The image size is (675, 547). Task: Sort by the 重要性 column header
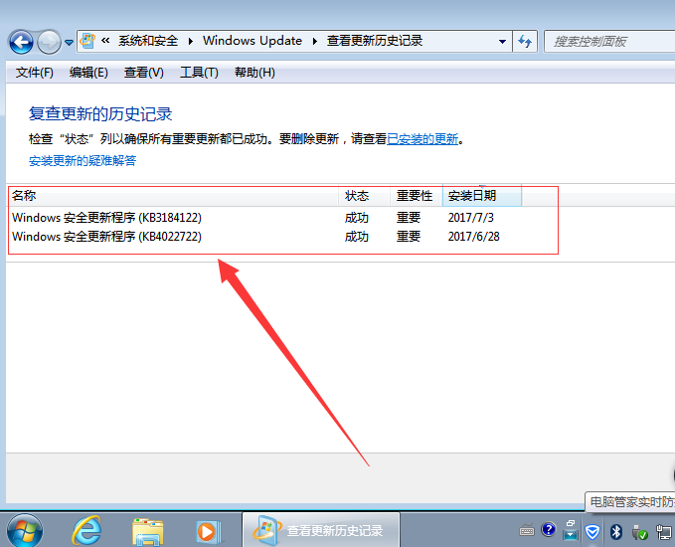point(417,196)
